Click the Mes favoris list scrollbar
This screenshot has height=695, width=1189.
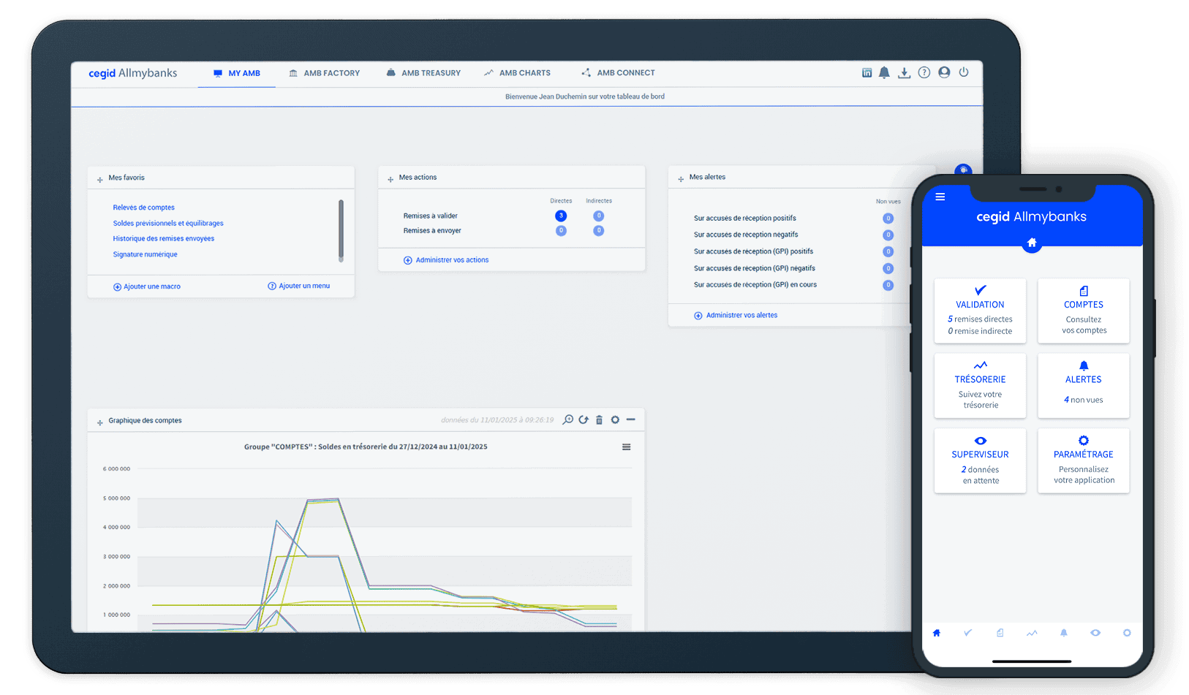coord(341,230)
